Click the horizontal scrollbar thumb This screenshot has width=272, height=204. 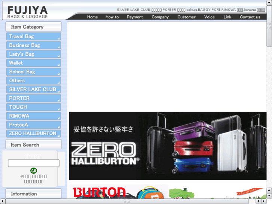(x=127, y=201)
